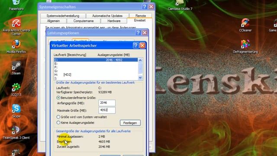Screen dimensions: 277x156
Task: Click help button in Systemeigenschaften title bar
Action: tap(144, 7)
